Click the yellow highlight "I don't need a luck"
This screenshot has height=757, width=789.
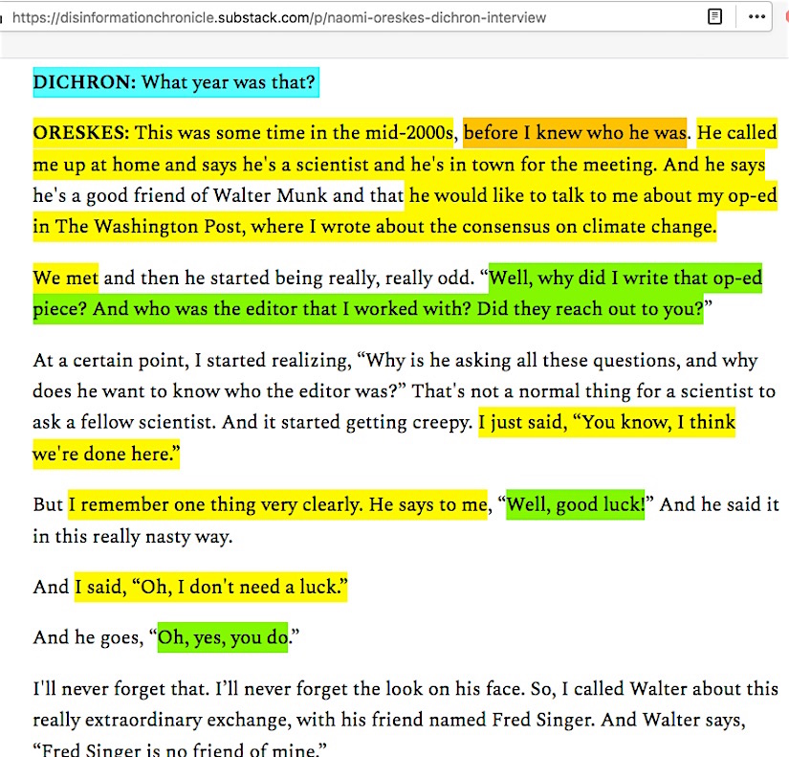pyautogui.click(x=239, y=587)
